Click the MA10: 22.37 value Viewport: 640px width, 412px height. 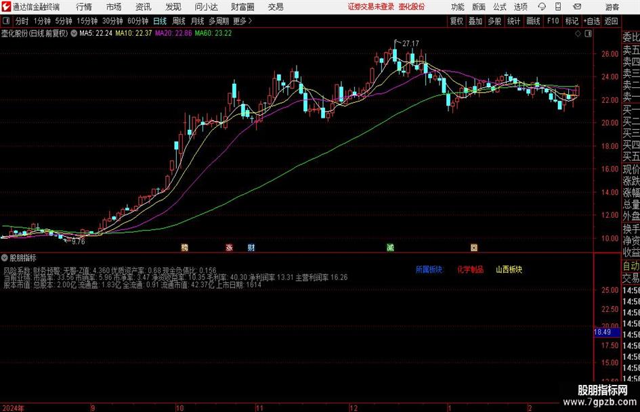pos(133,33)
